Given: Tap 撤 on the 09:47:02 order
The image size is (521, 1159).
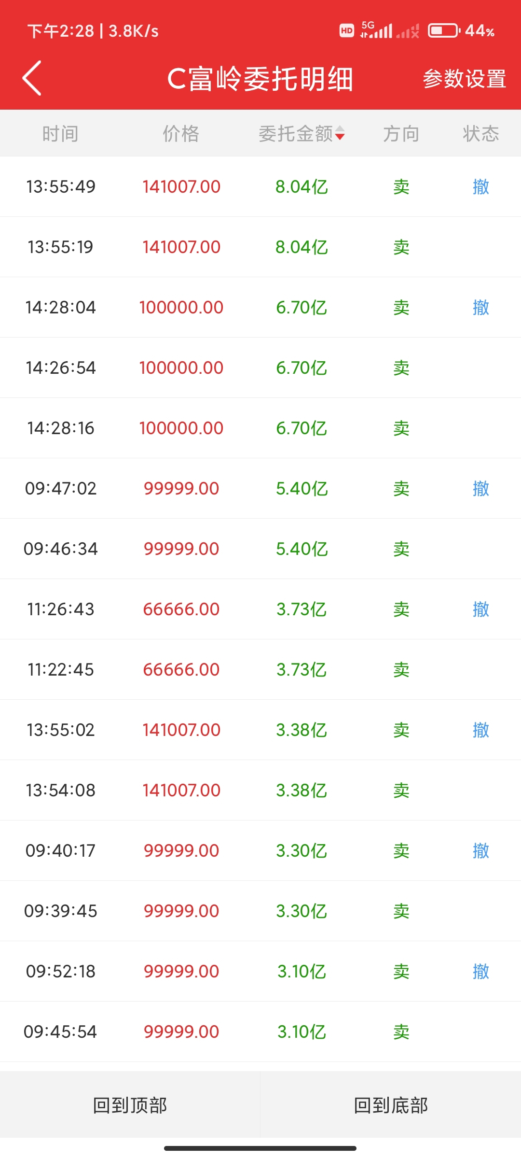Looking at the screenshot, I should click(x=480, y=488).
